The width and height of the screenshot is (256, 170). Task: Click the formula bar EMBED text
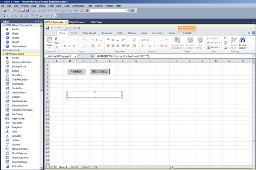click(x=123, y=56)
